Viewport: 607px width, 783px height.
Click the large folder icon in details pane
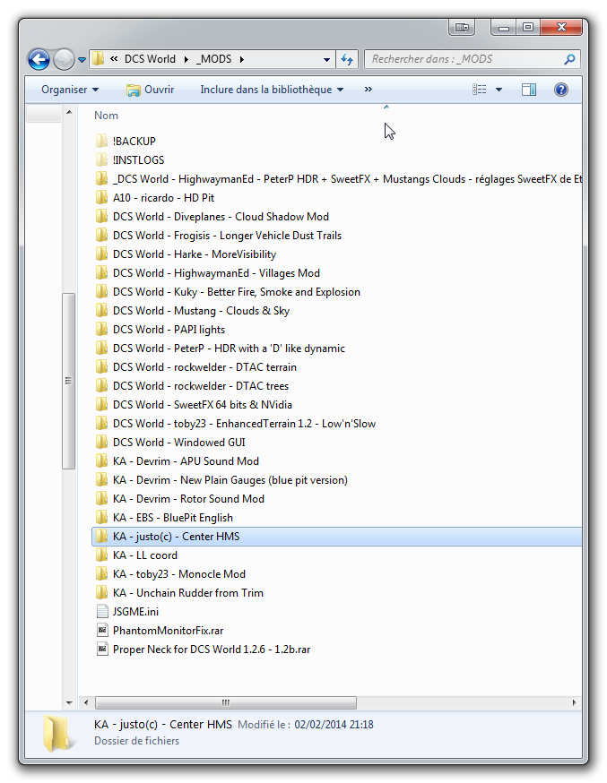[60, 733]
